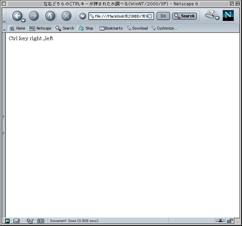Open Navigator from status bar N icon
Image resolution: width=242 pixels, height=226 pixels.
pos(7,221)
